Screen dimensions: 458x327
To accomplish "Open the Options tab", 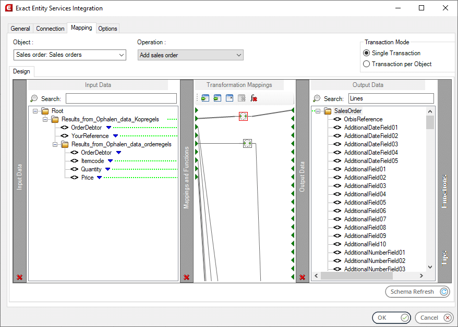I will click(107, 29).
